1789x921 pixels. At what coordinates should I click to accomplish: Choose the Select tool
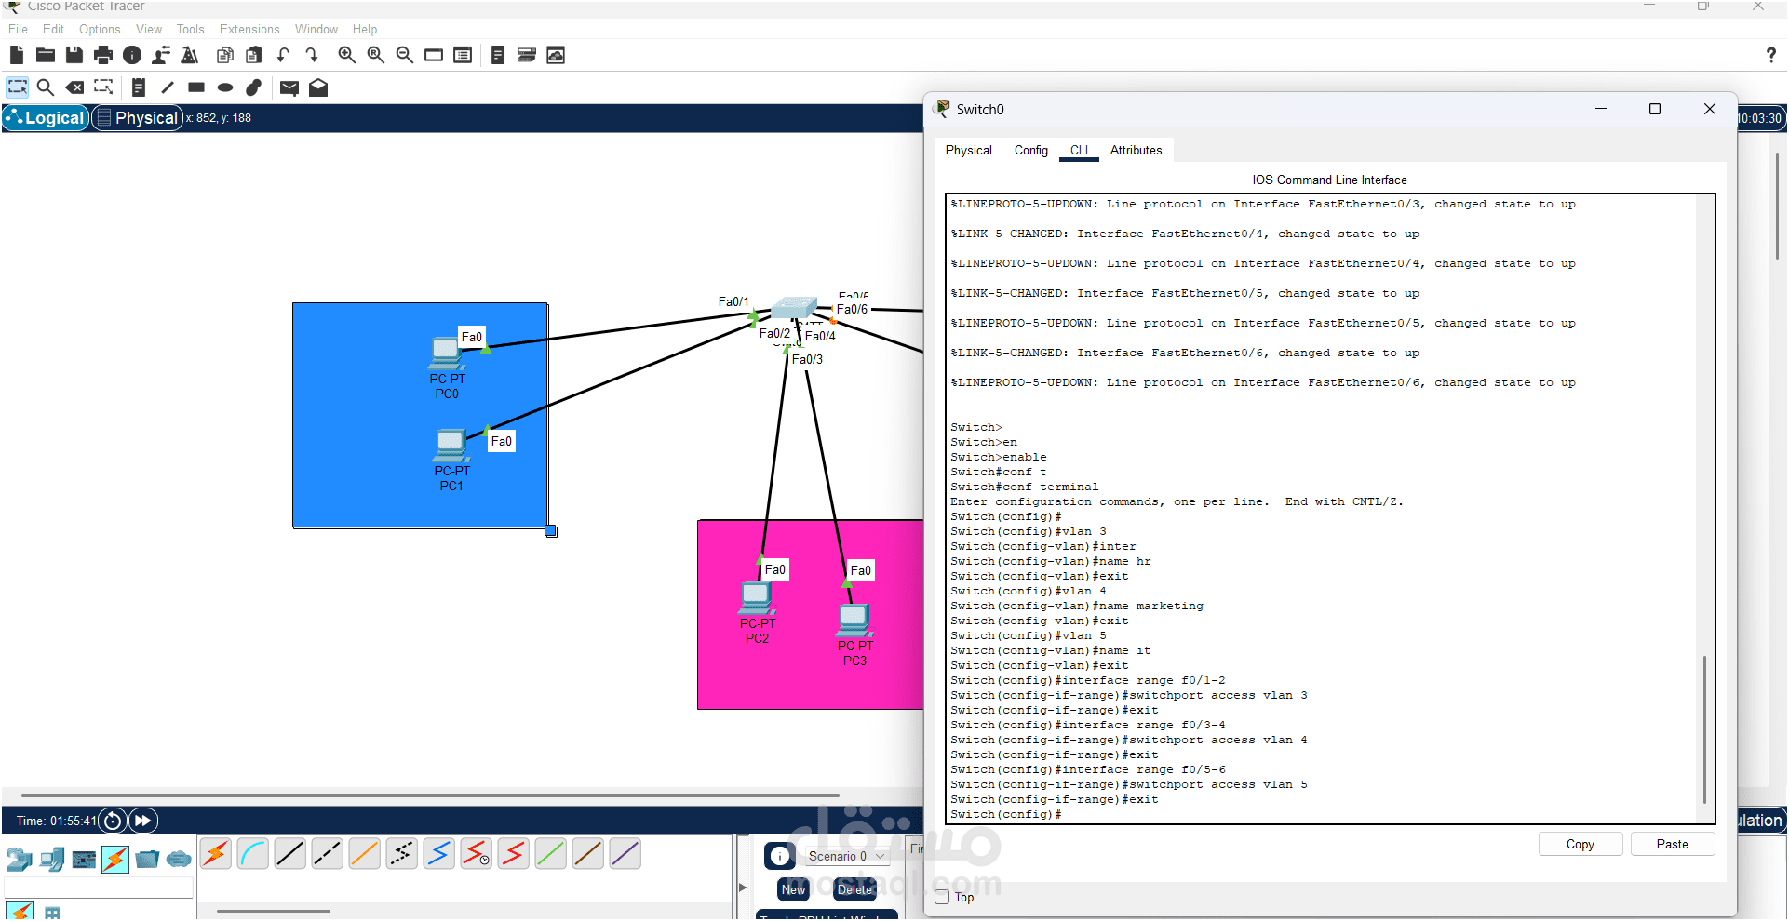click(x=18, y=88)
